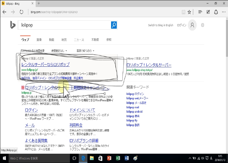The width and height of the screenshot is (228, 163).
Task: Expand the 言語で絞り込む dropdown
Action: point(85,51)
